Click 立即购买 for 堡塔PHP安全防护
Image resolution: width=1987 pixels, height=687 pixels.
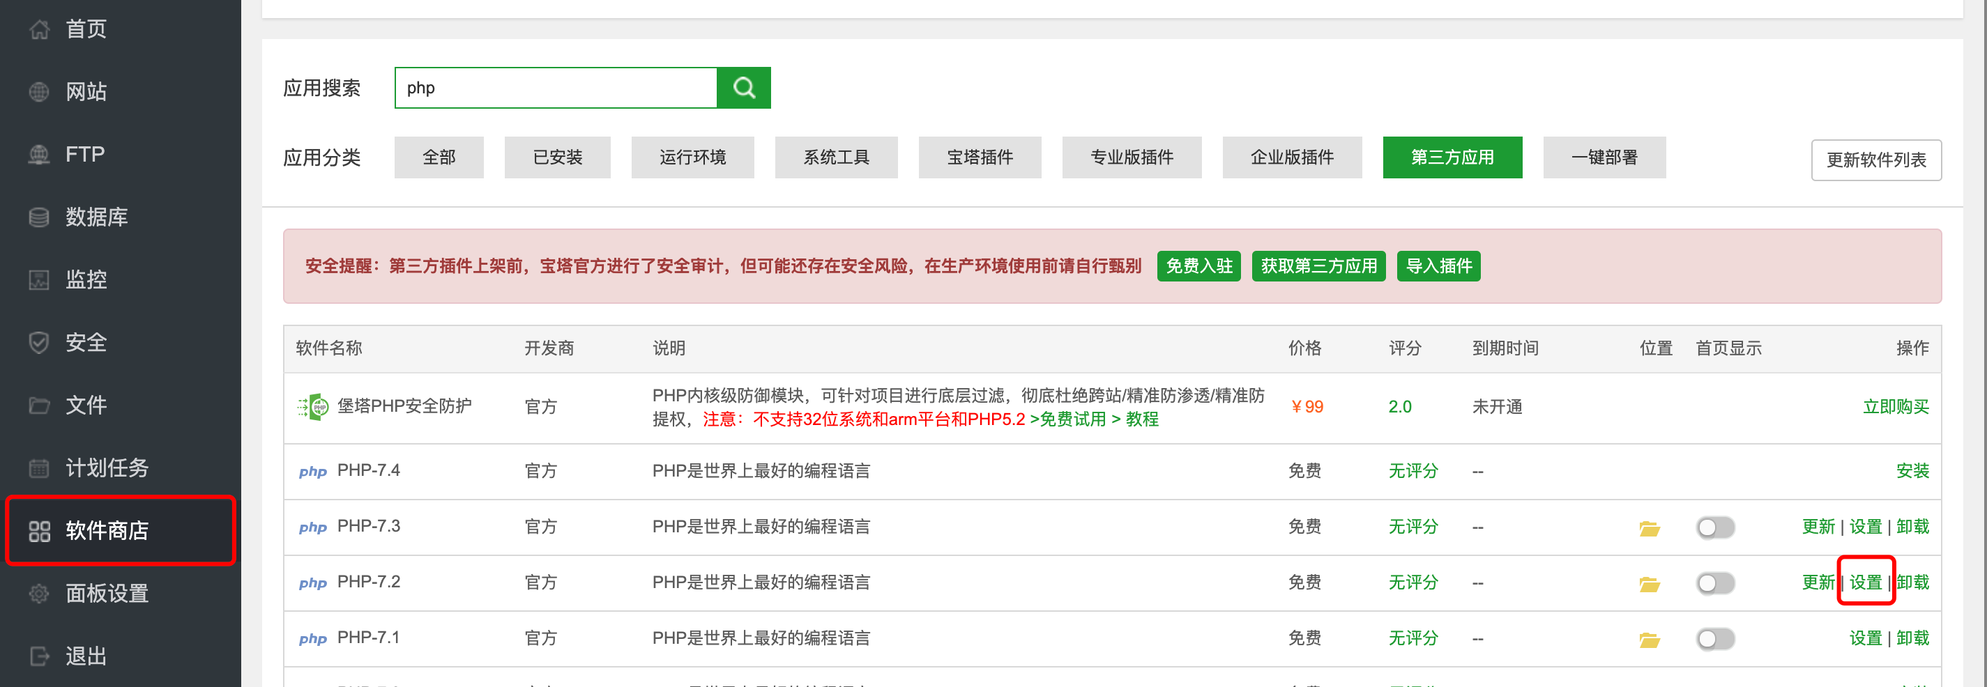(1895, 407)
